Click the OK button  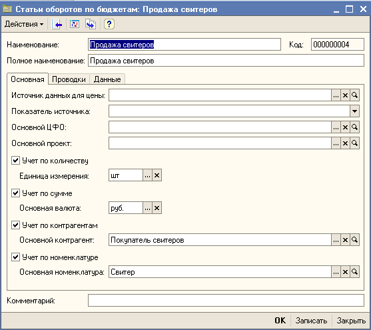[x=280, y=321]
